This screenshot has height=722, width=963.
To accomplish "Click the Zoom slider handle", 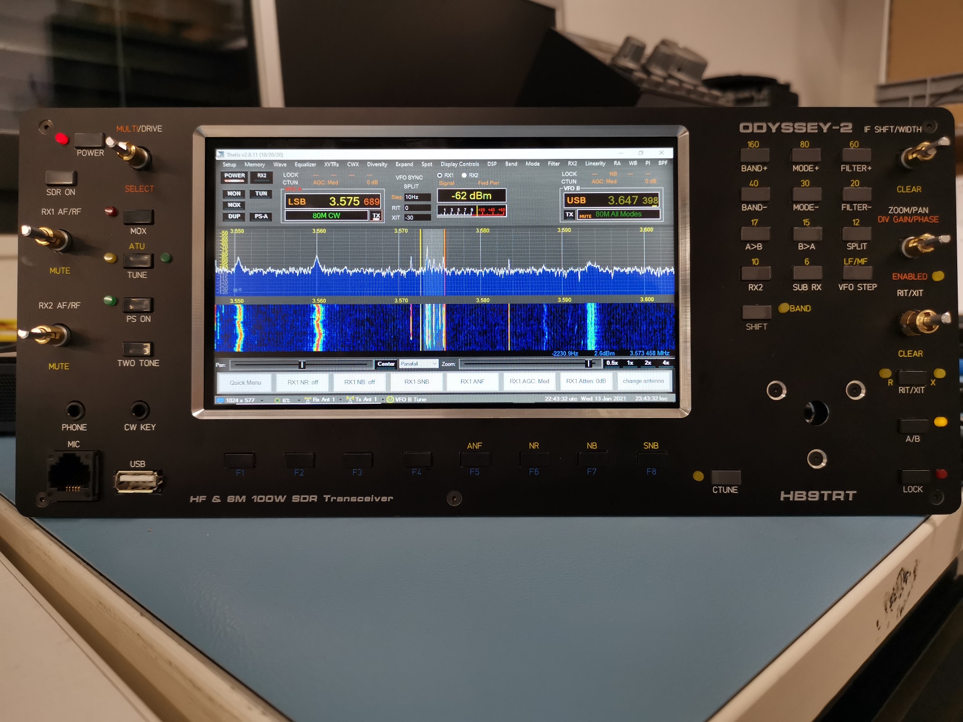I will (588, 364).
